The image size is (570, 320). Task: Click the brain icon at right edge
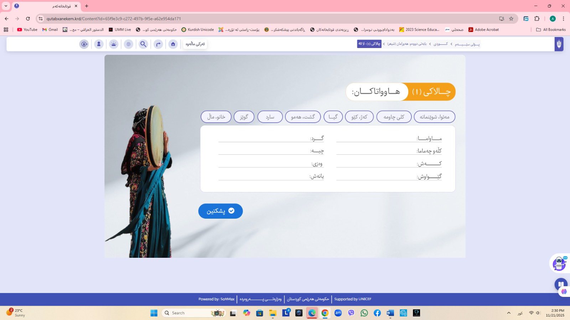[x=564, y=292]
